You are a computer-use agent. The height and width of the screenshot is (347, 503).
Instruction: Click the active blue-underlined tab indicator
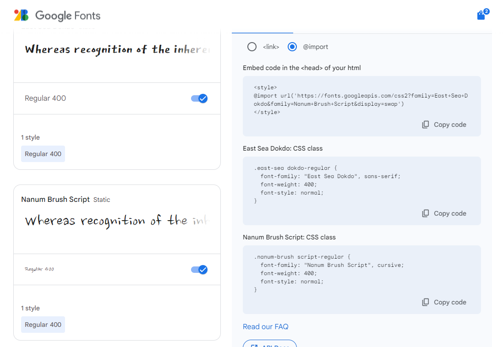[x=262, y=33]
